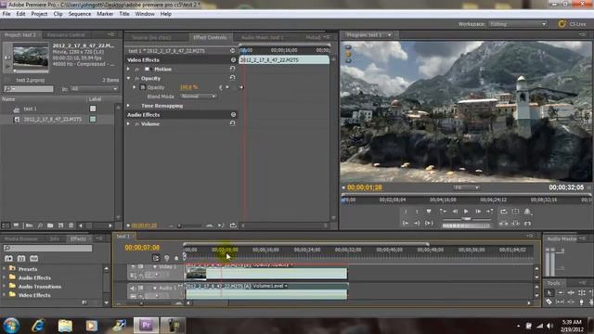
Task: Select the test 1 sequence item
Action: [31, 109]
